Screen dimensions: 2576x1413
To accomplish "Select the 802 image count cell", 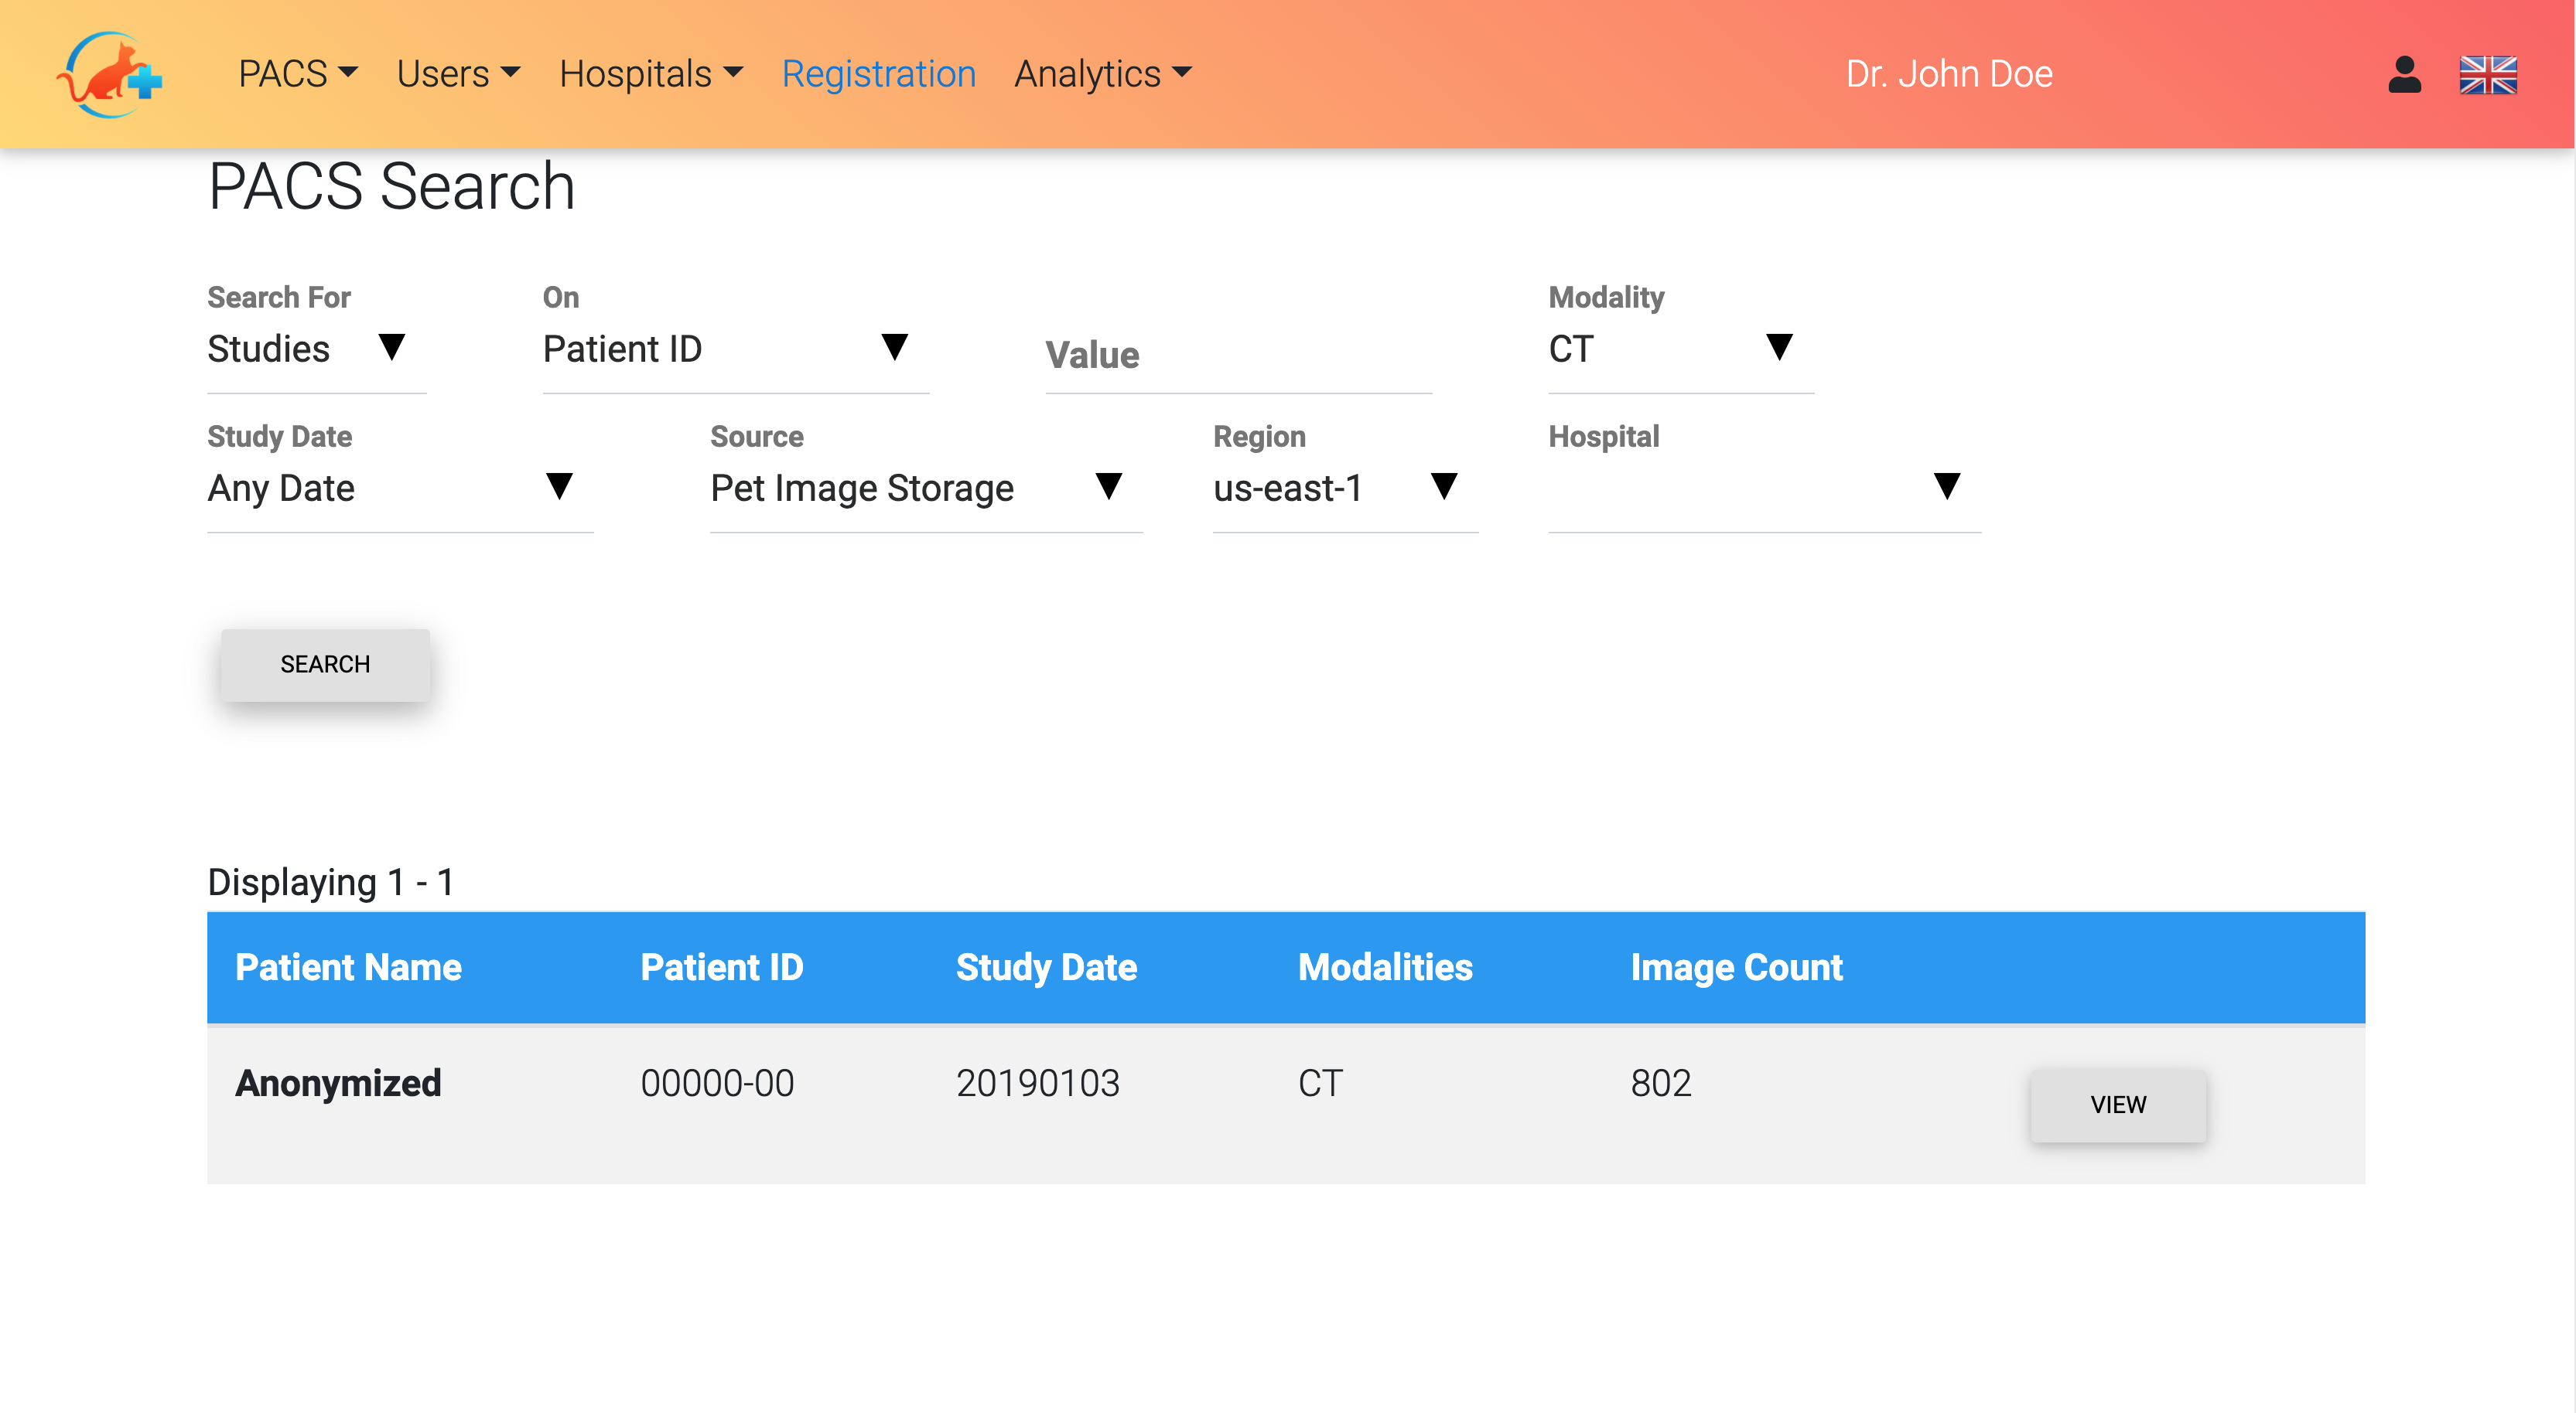I will pos(1660,1083).
